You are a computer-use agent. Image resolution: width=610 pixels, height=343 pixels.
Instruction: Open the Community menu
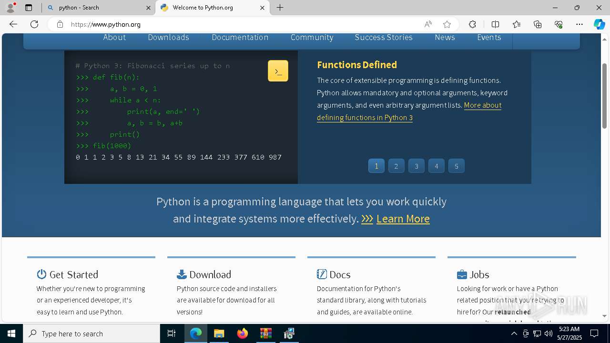(x=312, y=37)
